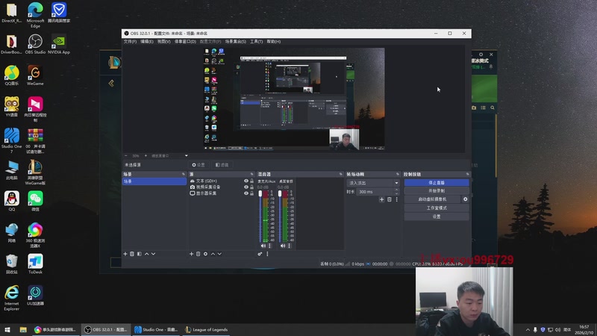Open Desktop Audio channel three-dot options
597x336 pixels.
coord(290,246)
